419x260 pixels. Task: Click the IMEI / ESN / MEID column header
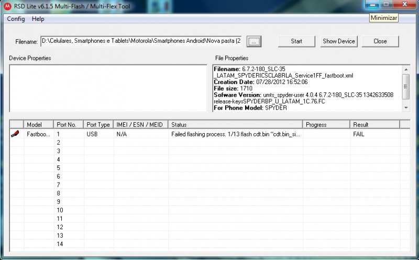(141, 124)
